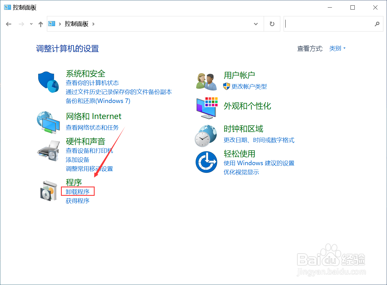
Task: Open 外观和个性化 category heading
Action: coord(247,106)
